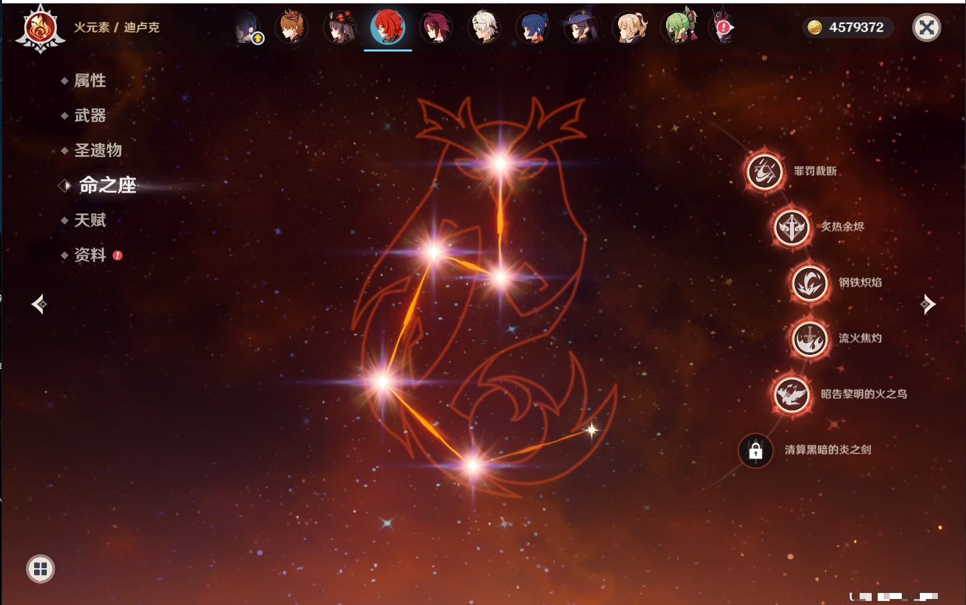Image resolution: width=966 pixels, height=605 pixels.
Task: Click the 火元素 / 迪卢克 title text
Action: pos(117,27)
